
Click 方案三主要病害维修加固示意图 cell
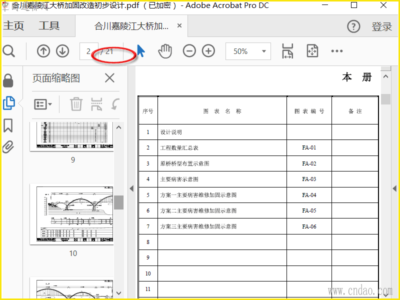(x=222, y=226)
